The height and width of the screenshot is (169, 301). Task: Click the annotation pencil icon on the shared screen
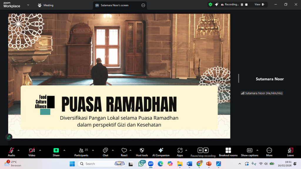click(9, 137)
